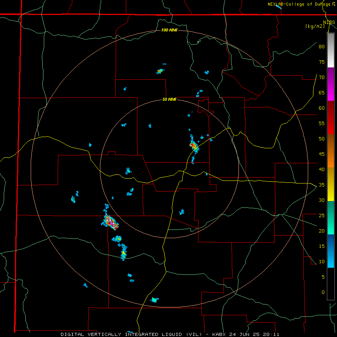Click the purple-magenta segment of the color scale
The height and width of the screenshot is (337, 337).
[331, 84]
